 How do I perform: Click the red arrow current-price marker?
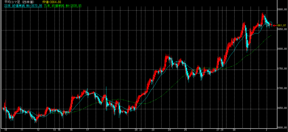(x=274, y=25)
